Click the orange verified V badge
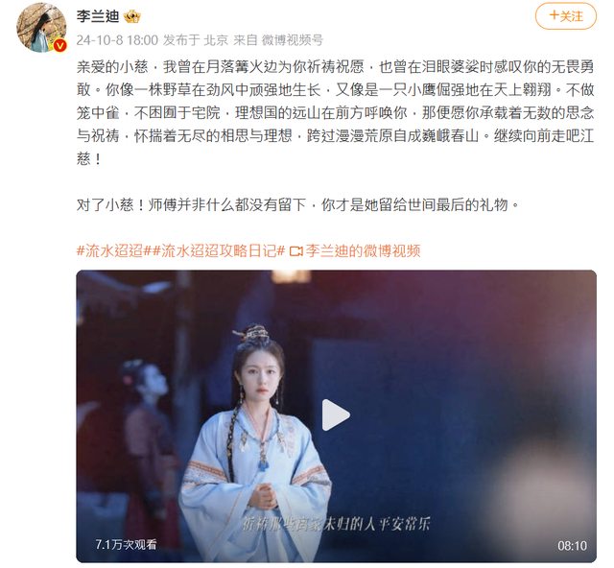This screenshot has width=614, height=568. coord(59,46)
